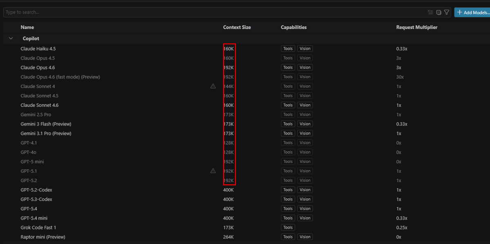Select the Claude Sonnet 4.5 model
Image resolution: width=490 pixels, height=244 pixels.
click(40, 96)
